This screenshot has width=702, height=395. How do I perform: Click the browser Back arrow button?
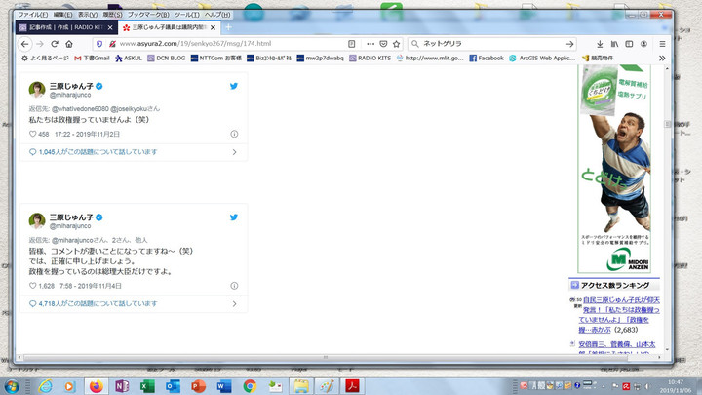point(25,44)
